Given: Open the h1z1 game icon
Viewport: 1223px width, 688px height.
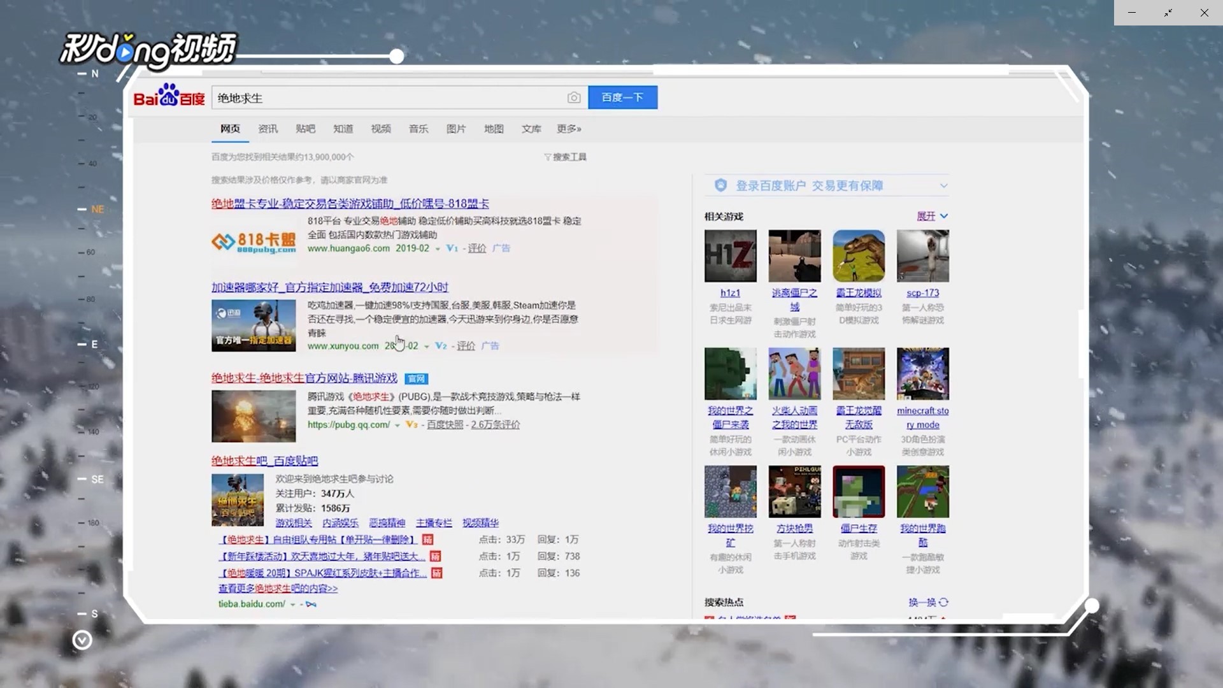Looking at the screenshot, I should click(x=730, y=256).
